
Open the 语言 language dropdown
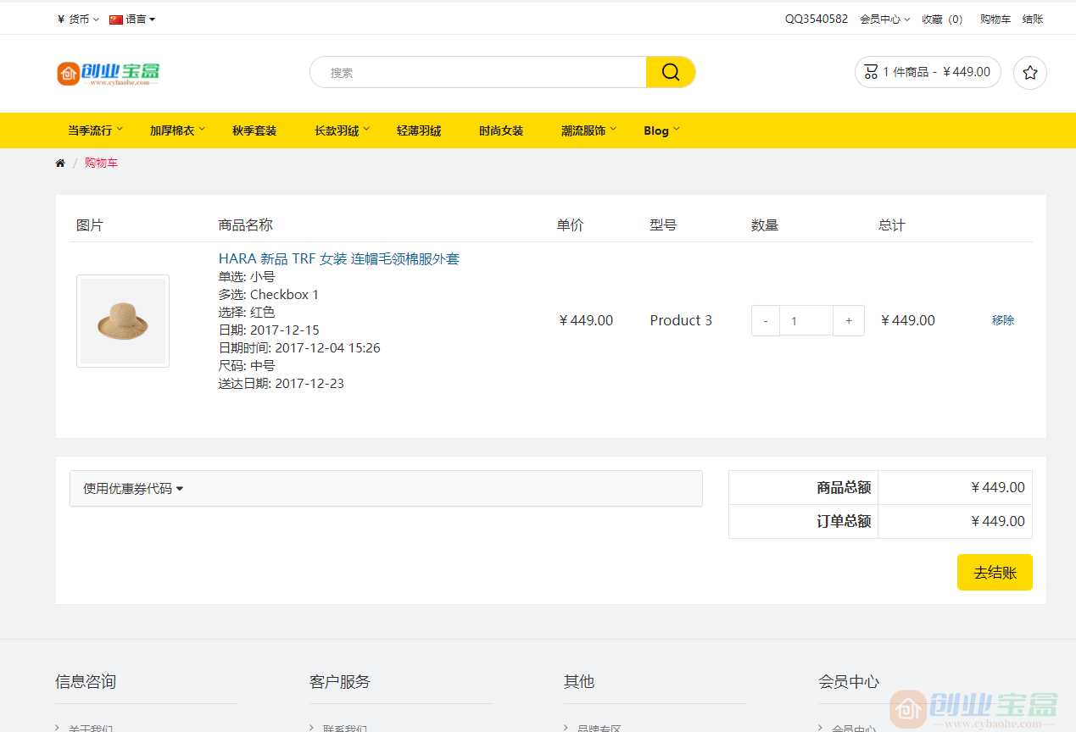tap(133, 19)
